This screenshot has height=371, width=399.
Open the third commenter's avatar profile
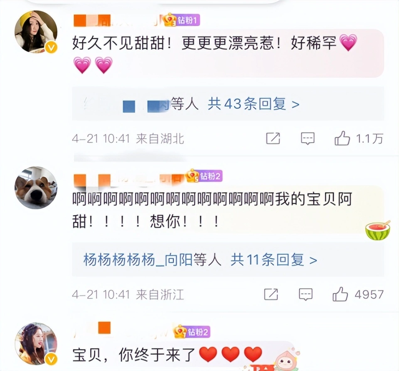pos(36,344)
